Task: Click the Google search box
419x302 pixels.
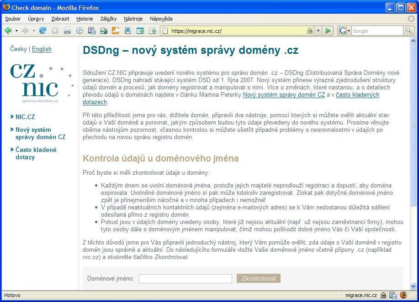Action: (x=377, y=31)
